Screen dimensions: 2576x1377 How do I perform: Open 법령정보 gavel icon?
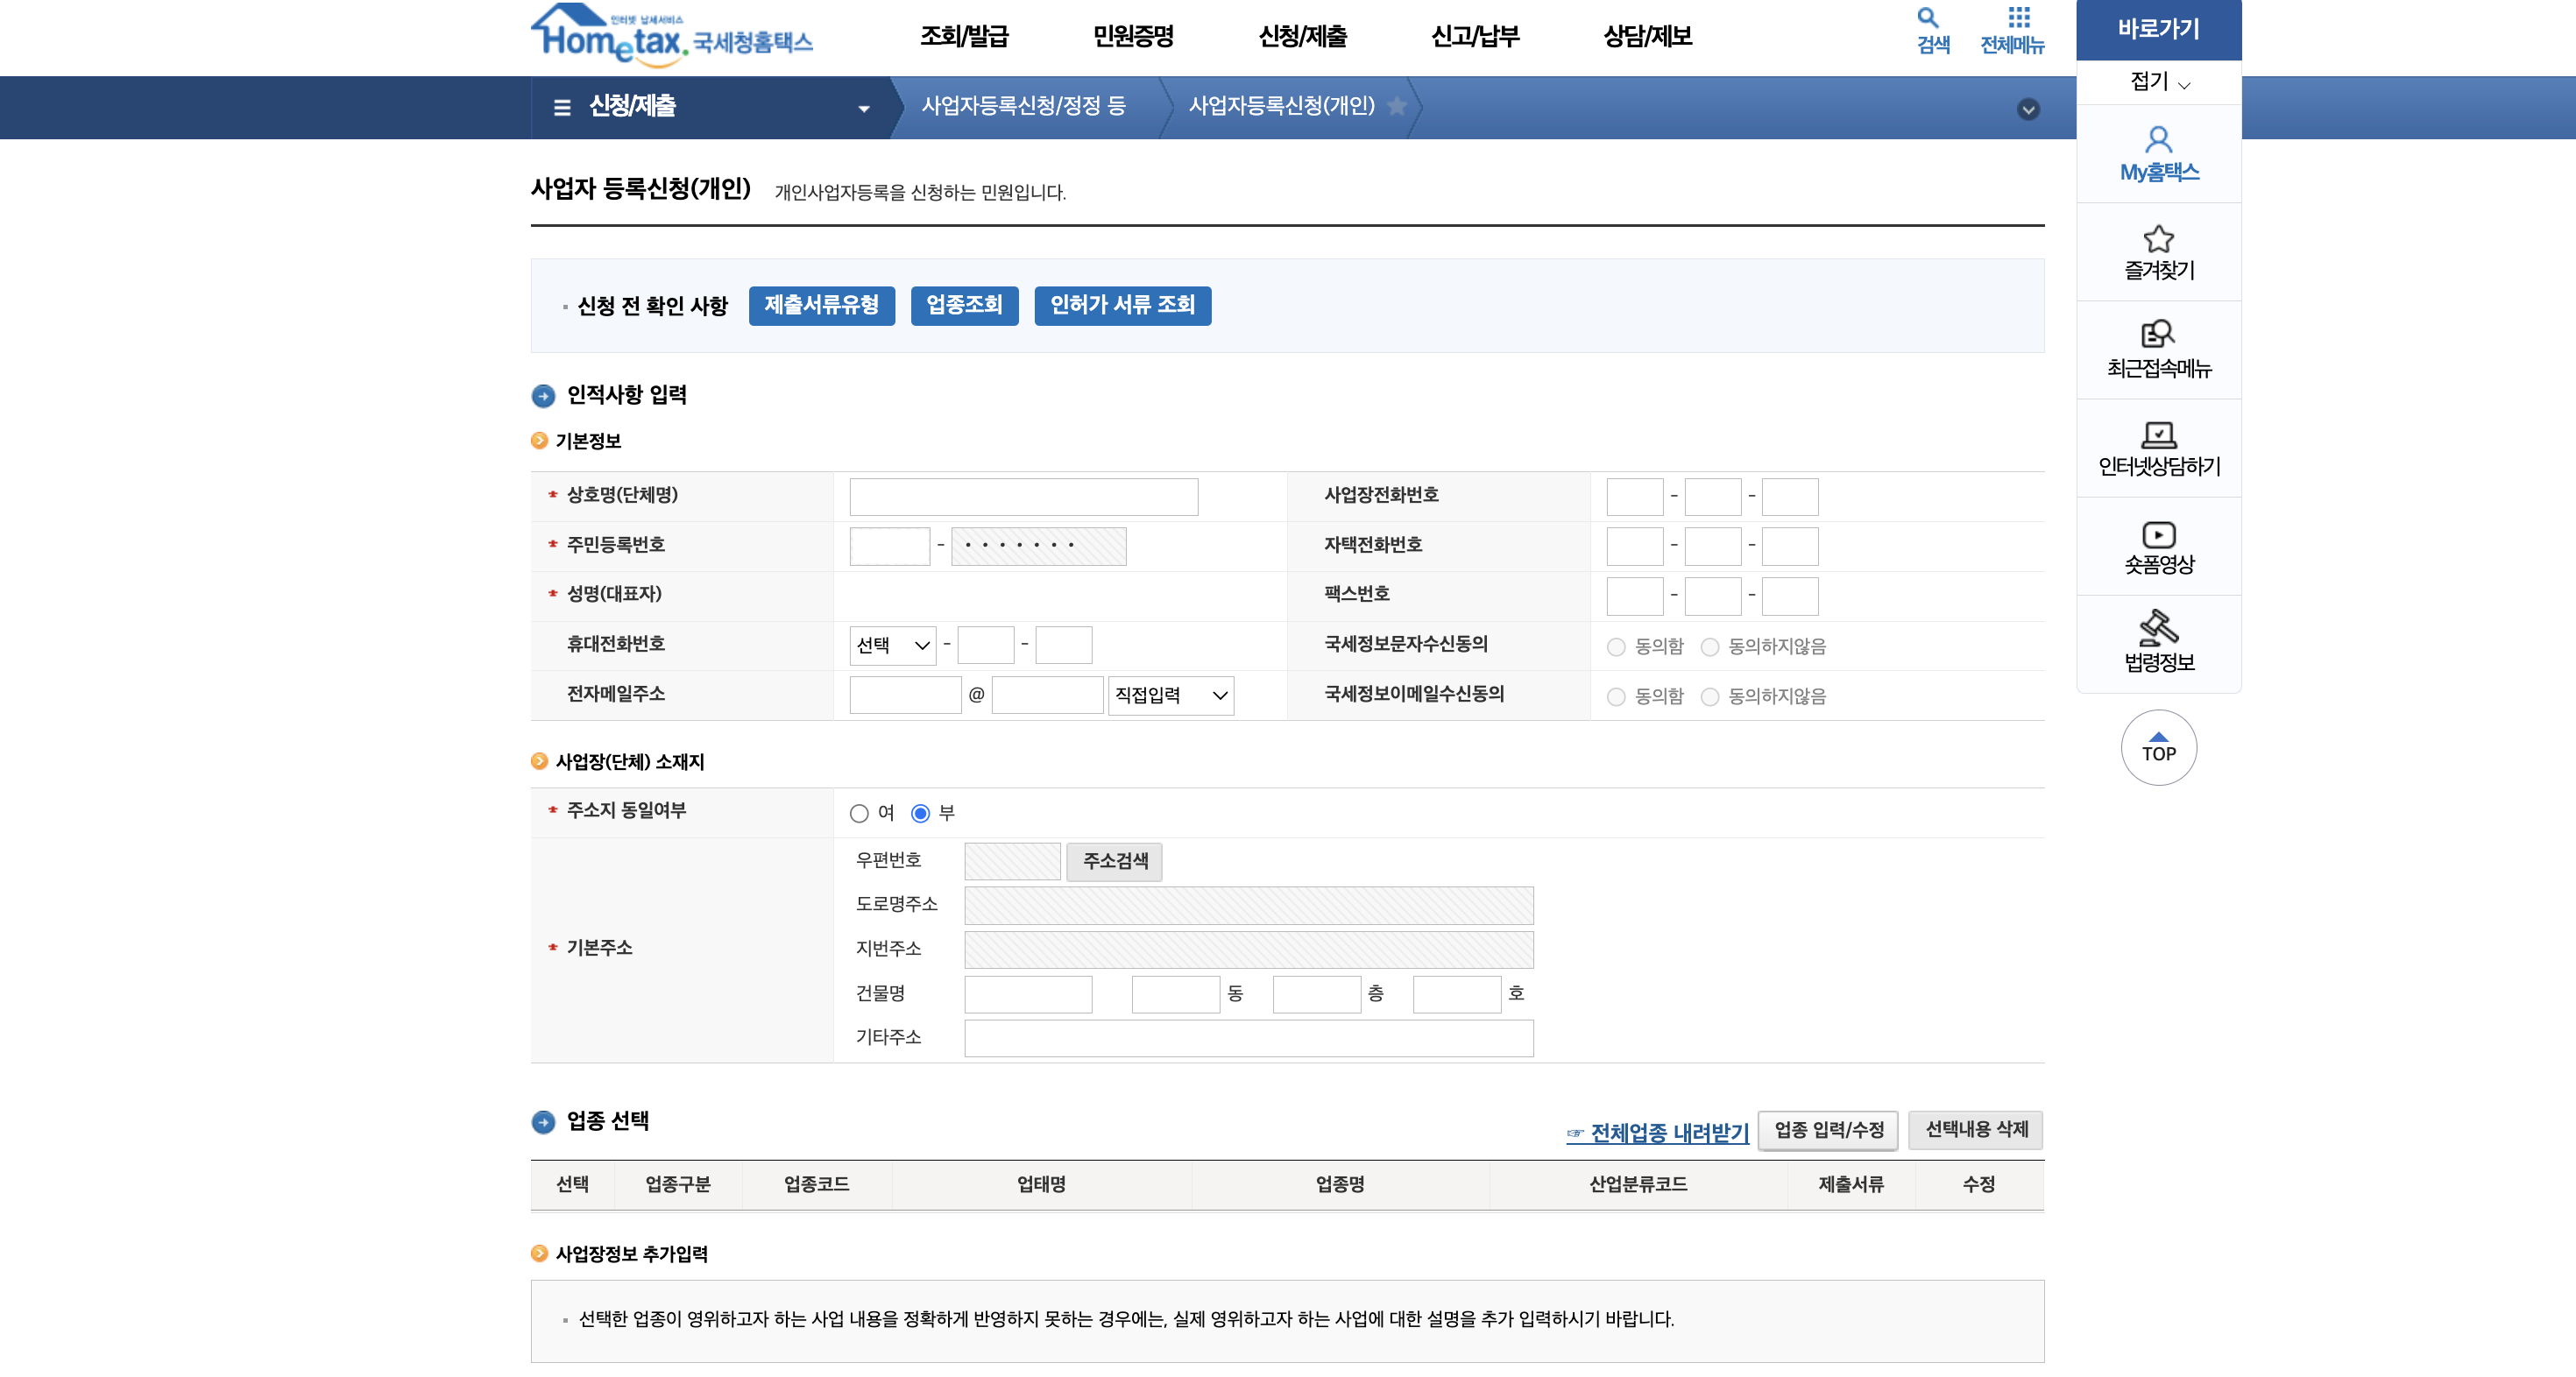point(2158,628)
